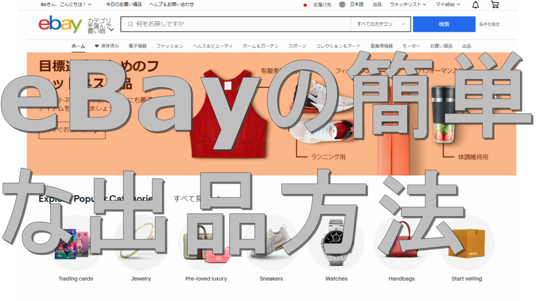Open the Handbags category

[x=402, y=279]
